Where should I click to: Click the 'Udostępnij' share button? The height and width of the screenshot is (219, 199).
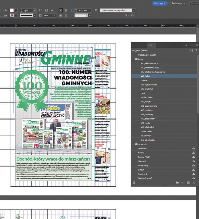pos(160,3)
